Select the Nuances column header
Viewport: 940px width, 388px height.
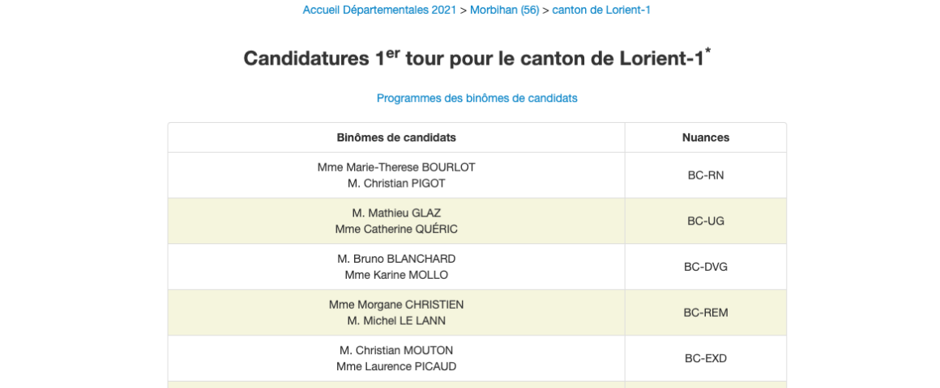pos(705,137)
